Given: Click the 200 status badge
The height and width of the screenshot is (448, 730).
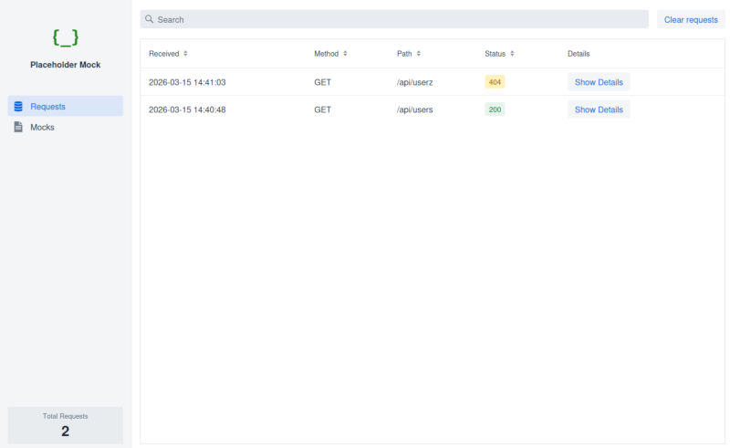Looking at the screenshot, I should pyautogui.click(x=495, y=109).
